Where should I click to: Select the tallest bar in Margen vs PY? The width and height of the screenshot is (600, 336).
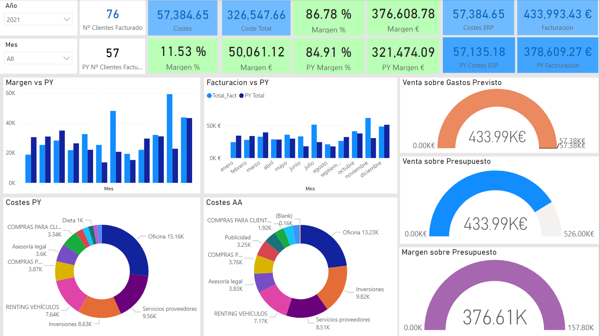pos(170,138)
